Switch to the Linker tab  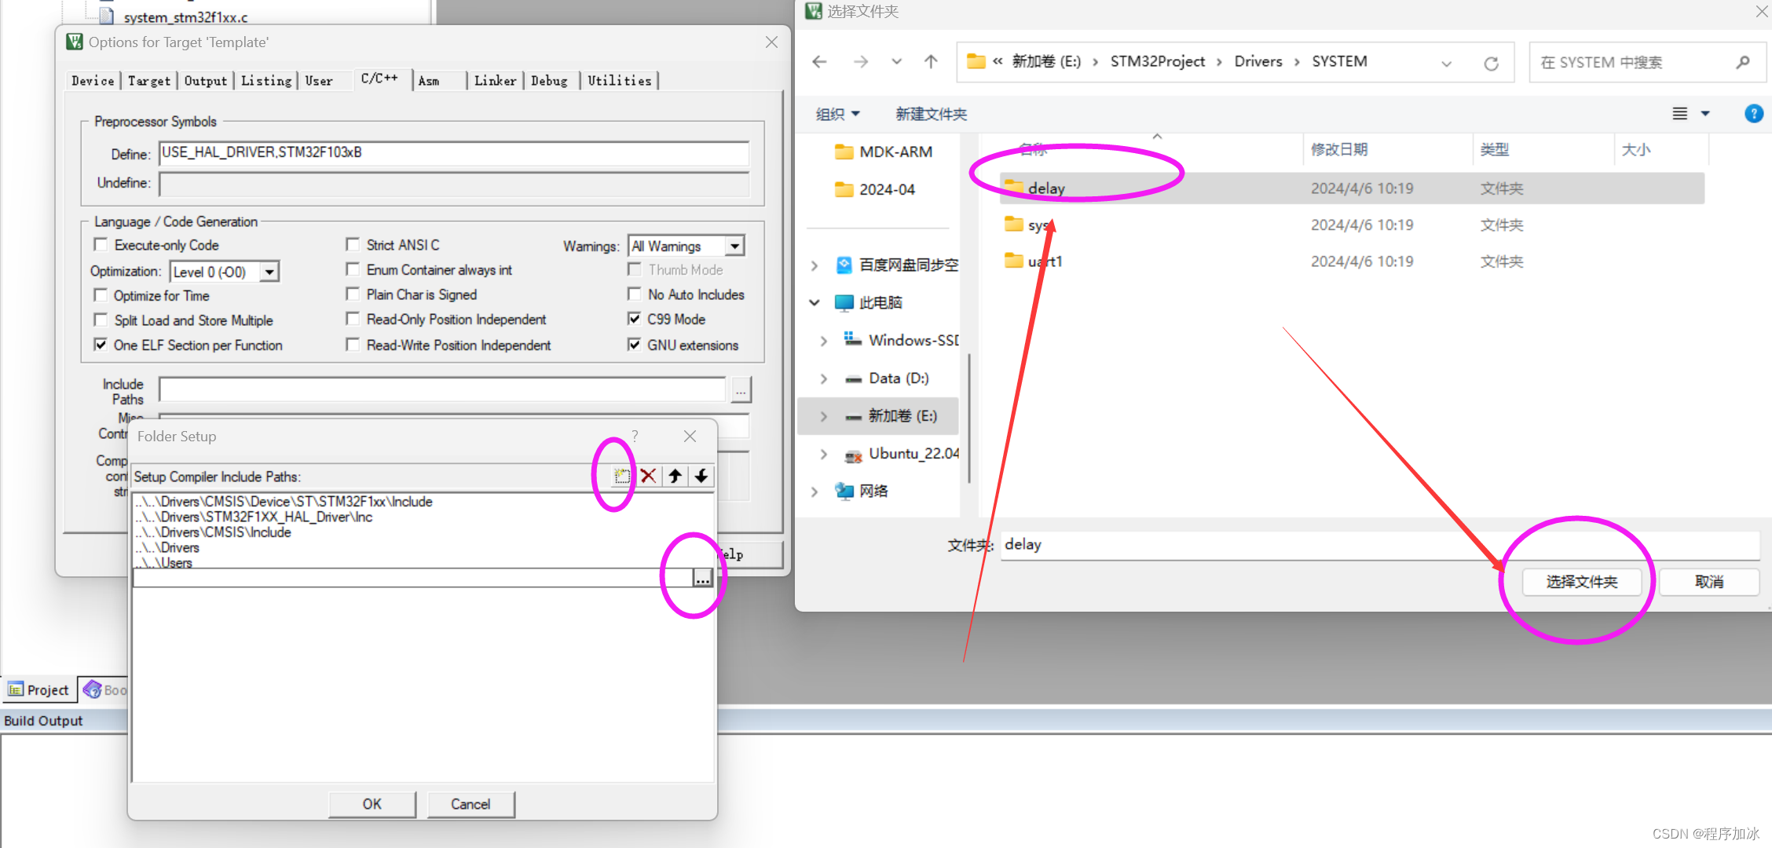pyautogui.click(x=495, y=81)
